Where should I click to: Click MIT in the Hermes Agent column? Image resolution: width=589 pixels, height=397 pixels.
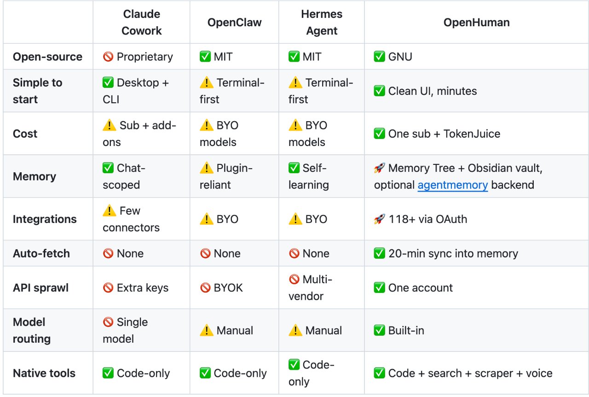pos(312,57)
